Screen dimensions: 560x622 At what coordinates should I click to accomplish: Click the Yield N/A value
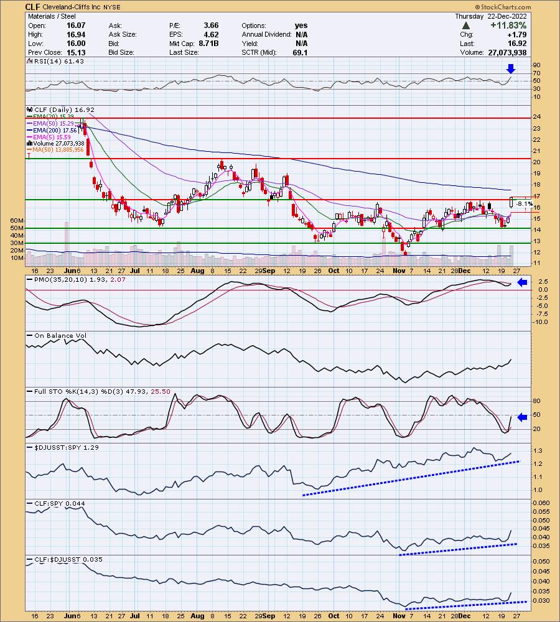click(x=301, y=44)
